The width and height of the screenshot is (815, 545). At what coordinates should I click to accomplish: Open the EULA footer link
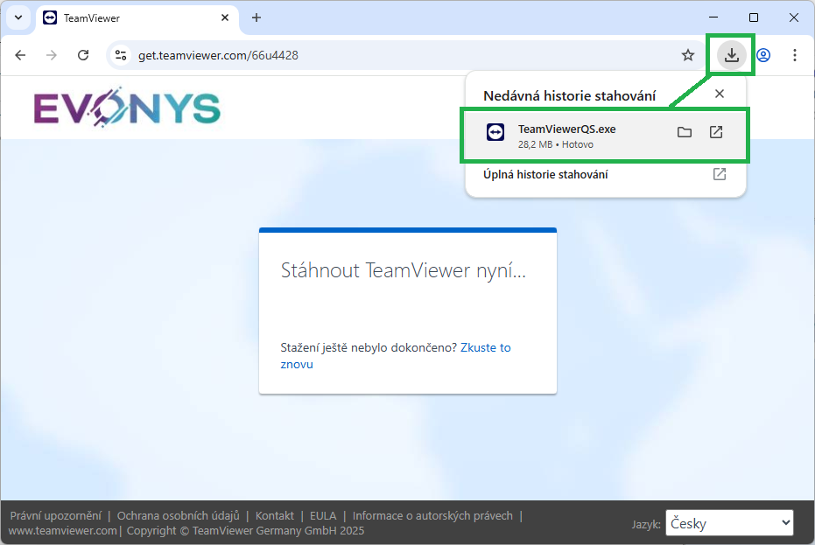[323, 515]
